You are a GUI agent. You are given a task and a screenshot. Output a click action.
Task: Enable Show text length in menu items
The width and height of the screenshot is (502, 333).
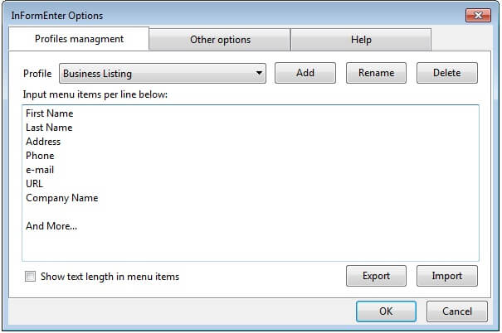[31, 277]
